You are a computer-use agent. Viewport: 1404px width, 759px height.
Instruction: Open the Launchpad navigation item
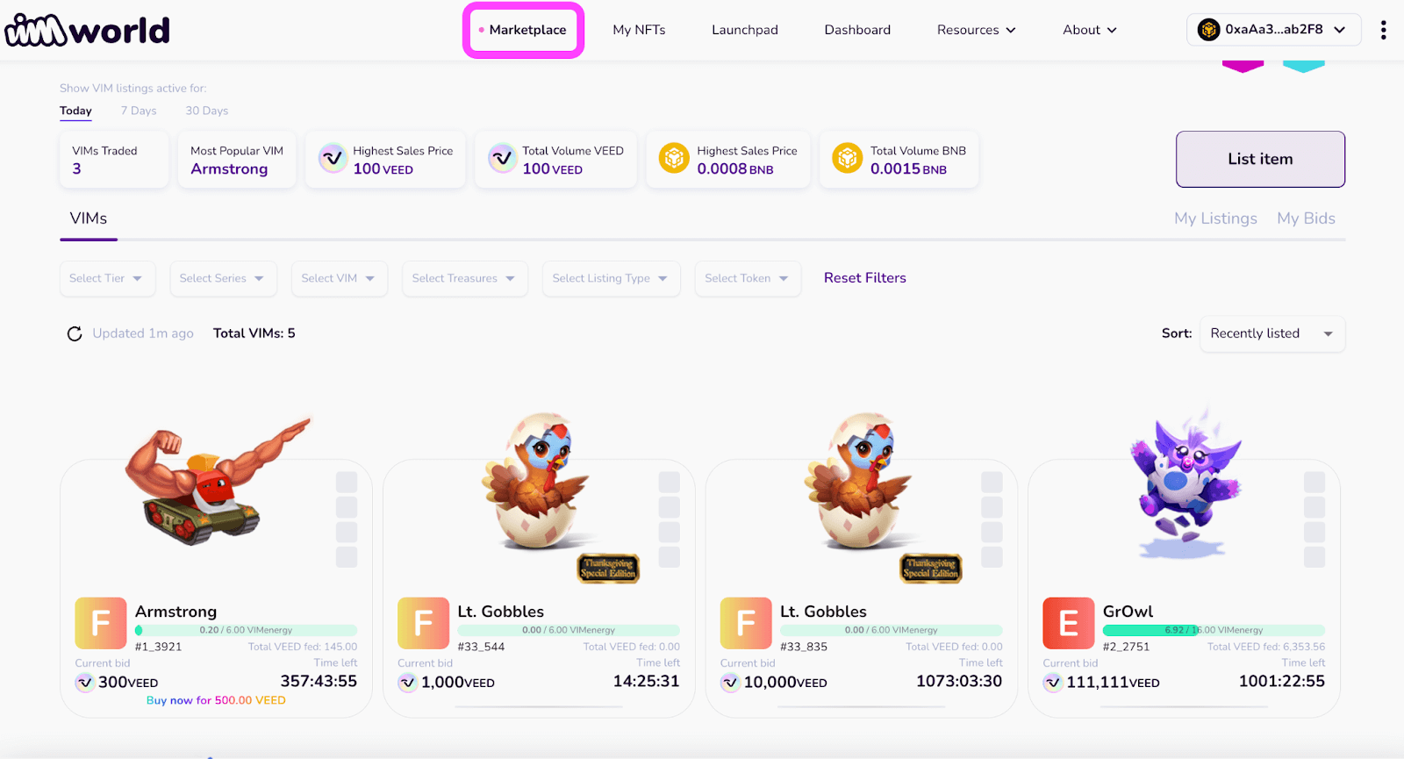[x=744, y=29]
